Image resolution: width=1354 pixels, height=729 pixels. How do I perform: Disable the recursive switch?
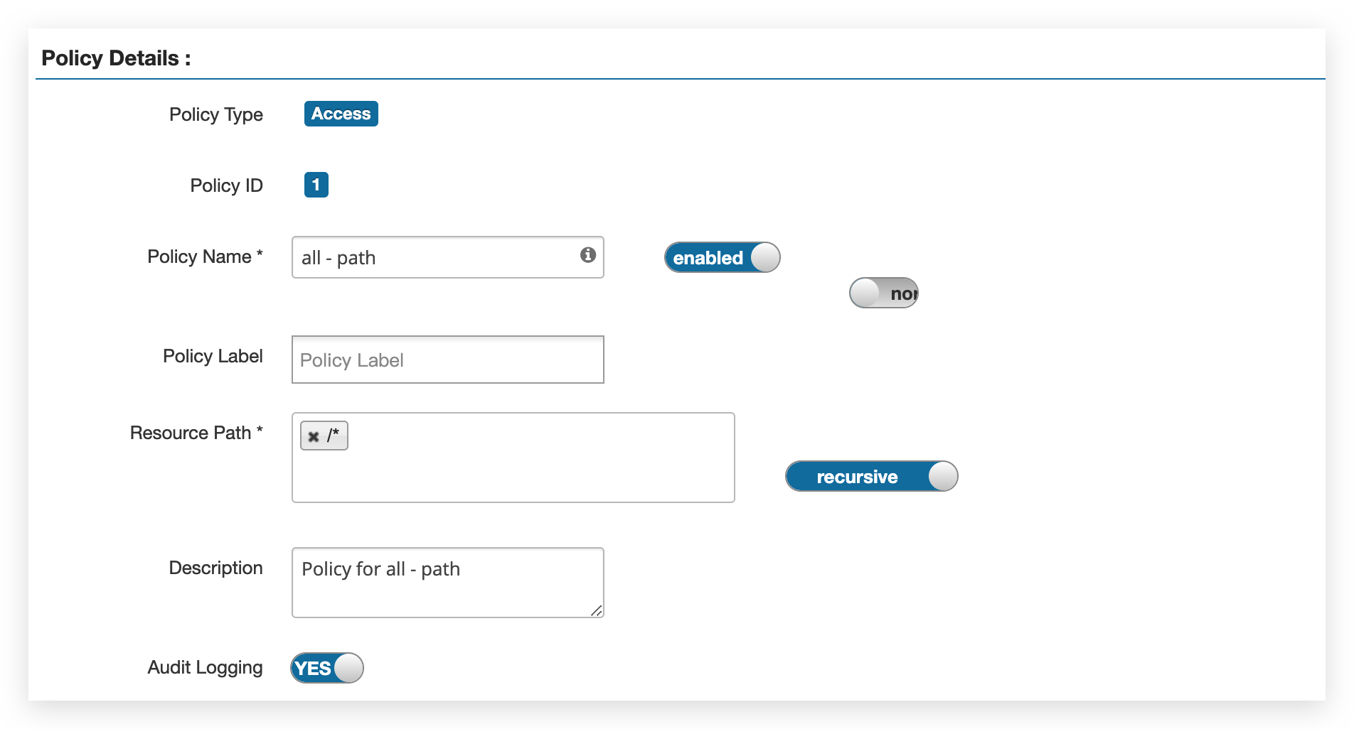(x=871, y=476)
